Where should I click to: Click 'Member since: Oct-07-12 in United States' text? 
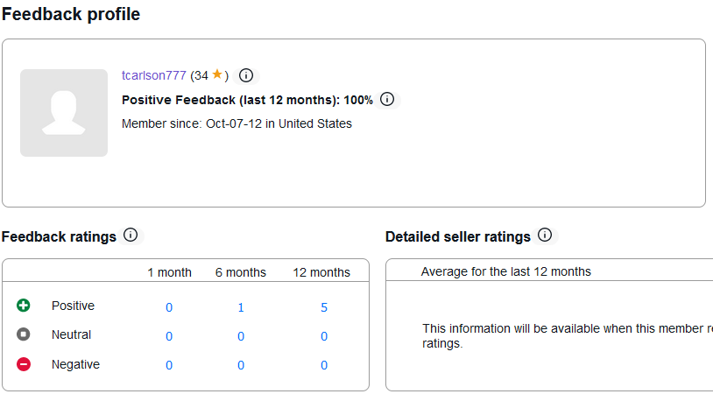236,123
